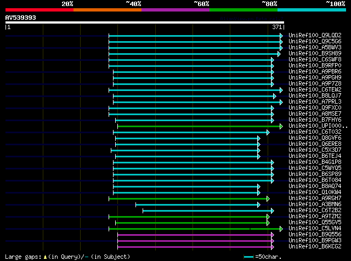The height and width of the screenshot is (261, 351).
Task: Click the purple ~60% identity legend segment
Action: 175,10
